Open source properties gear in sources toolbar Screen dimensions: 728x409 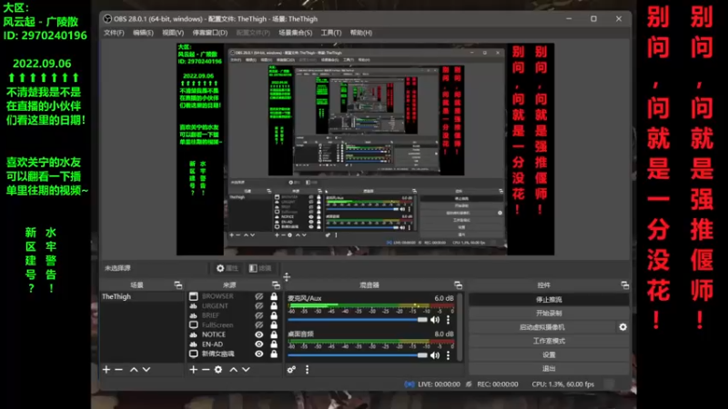(218, 370)
